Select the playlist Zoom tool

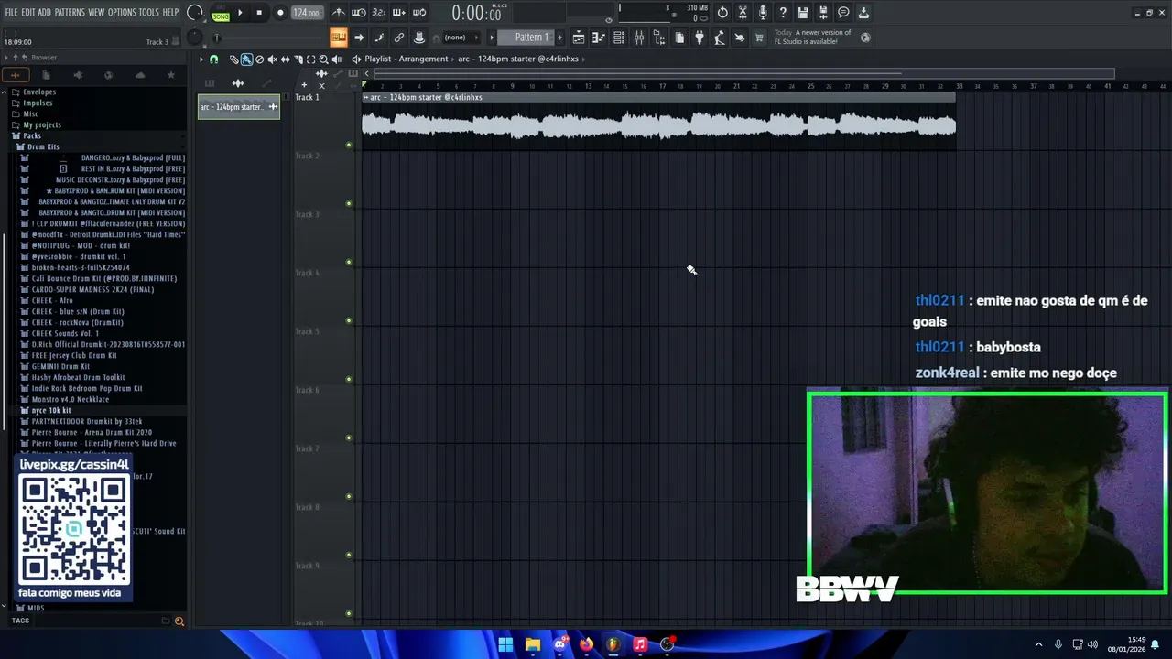pos(323,59)
